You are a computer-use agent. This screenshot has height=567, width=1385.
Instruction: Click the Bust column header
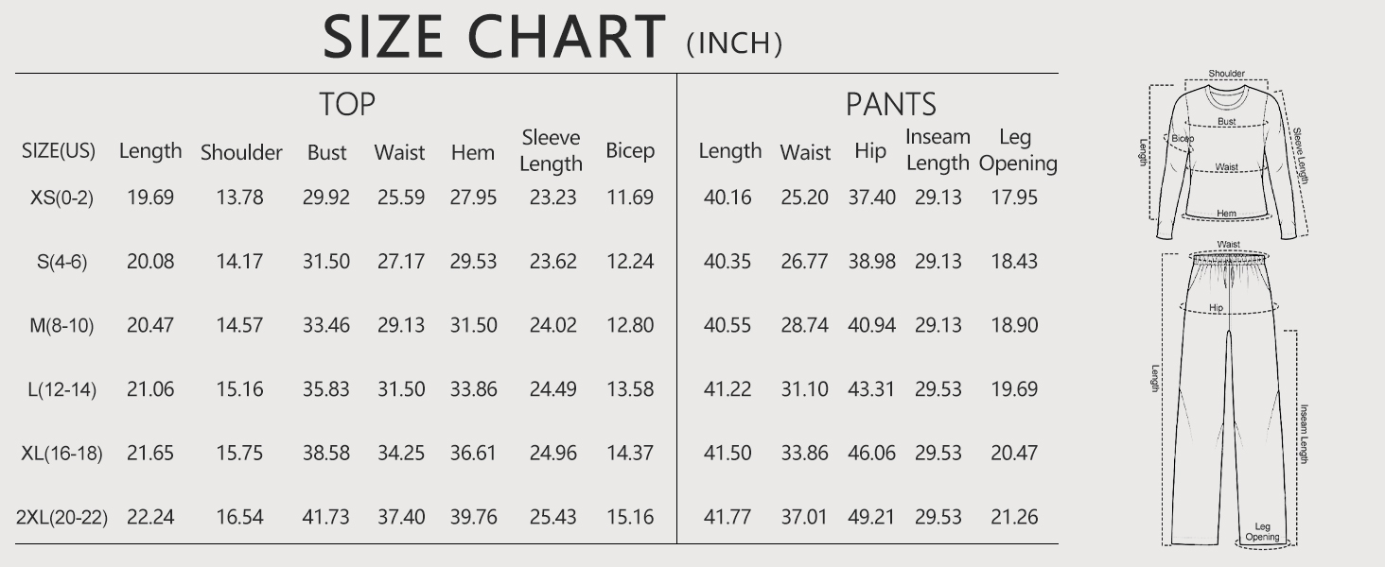click(x=326, y=152)
